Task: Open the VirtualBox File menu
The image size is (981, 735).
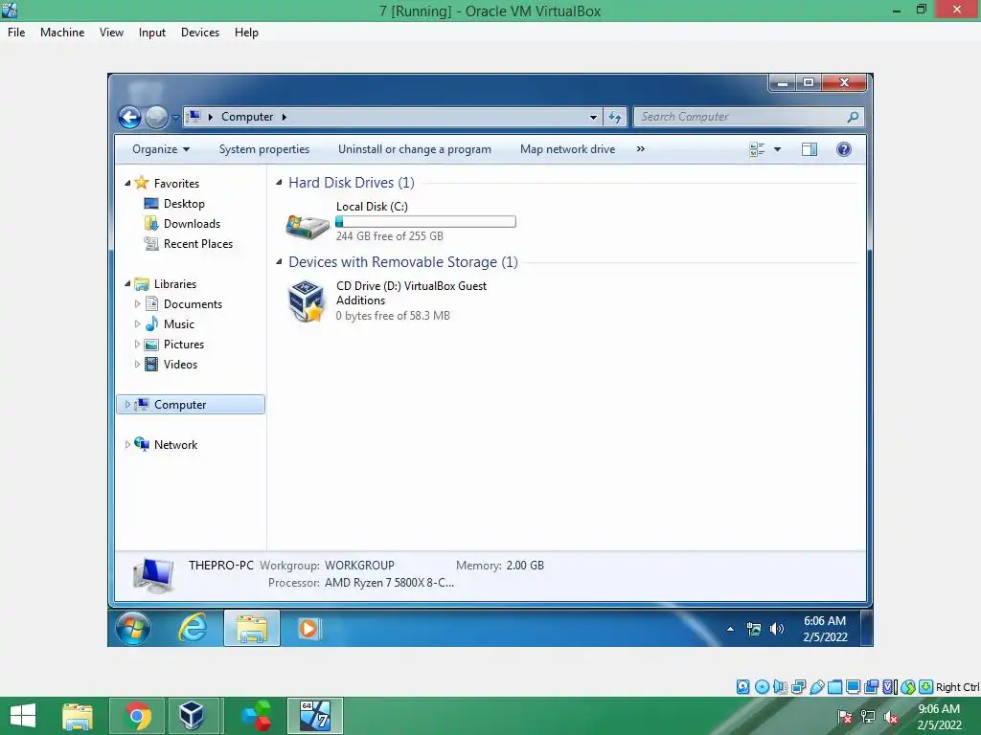Action: pos(16,33)
